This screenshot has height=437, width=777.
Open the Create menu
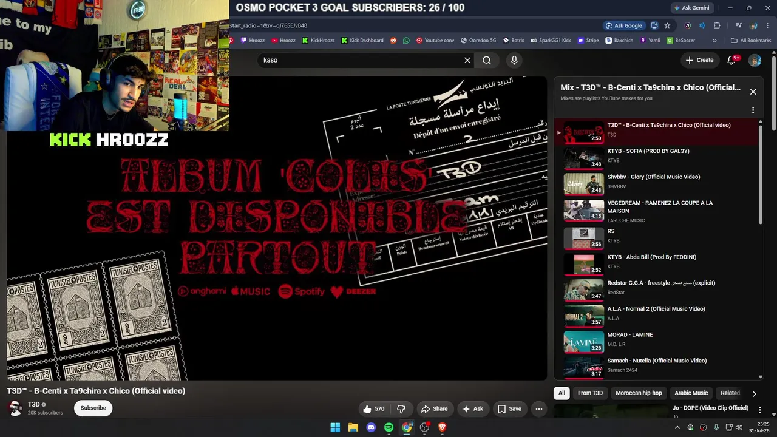pyautogui.click(x=699, y=60)
